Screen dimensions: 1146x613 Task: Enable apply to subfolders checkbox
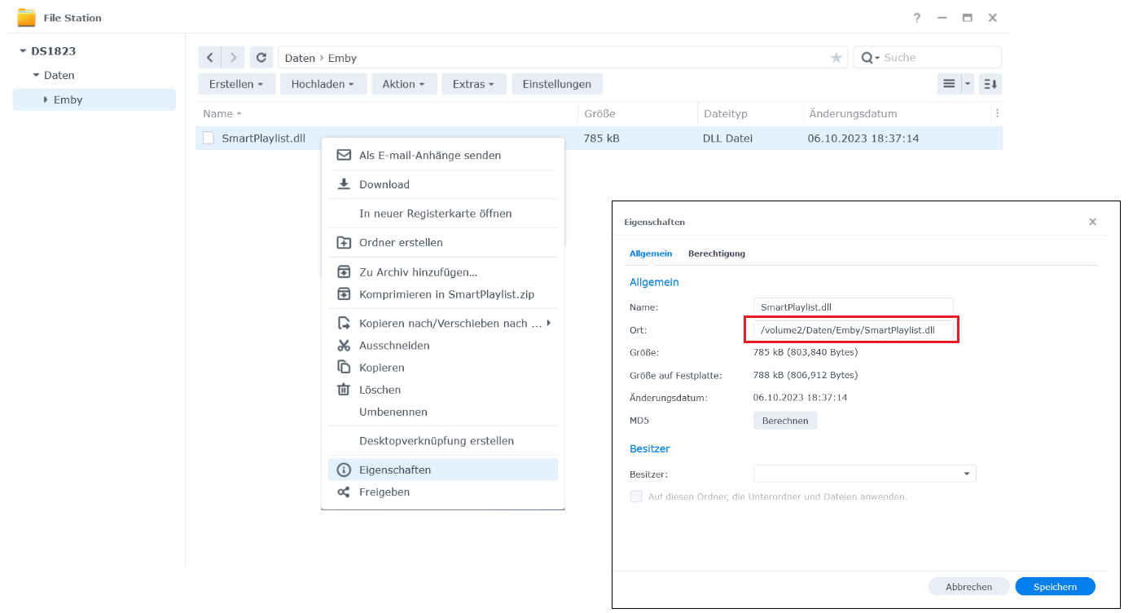(x=636, y=496)
